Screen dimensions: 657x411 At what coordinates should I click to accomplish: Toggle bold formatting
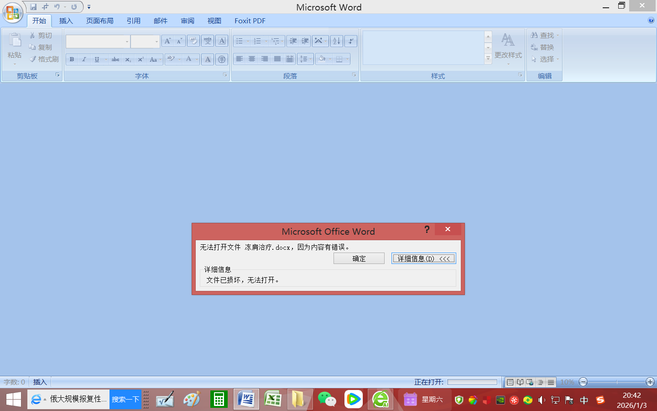(x=72, y=59)
